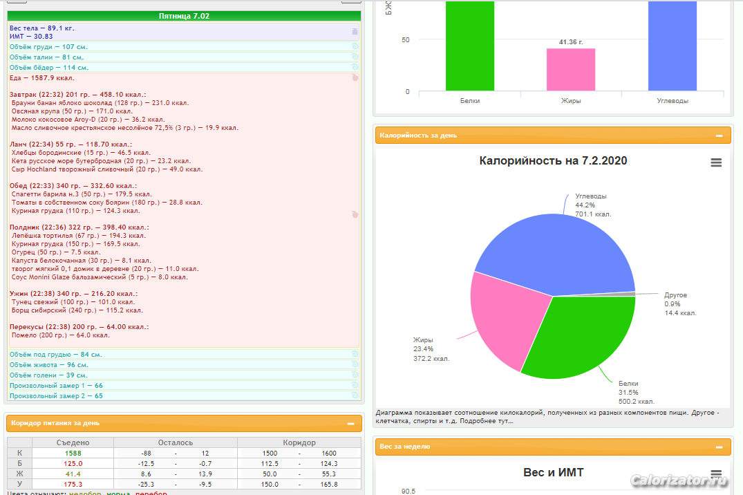Click the 175.3 eaten carbs cell
Image resolution: width=743 pixels, height=495 pixels.
tap(73, 485)
